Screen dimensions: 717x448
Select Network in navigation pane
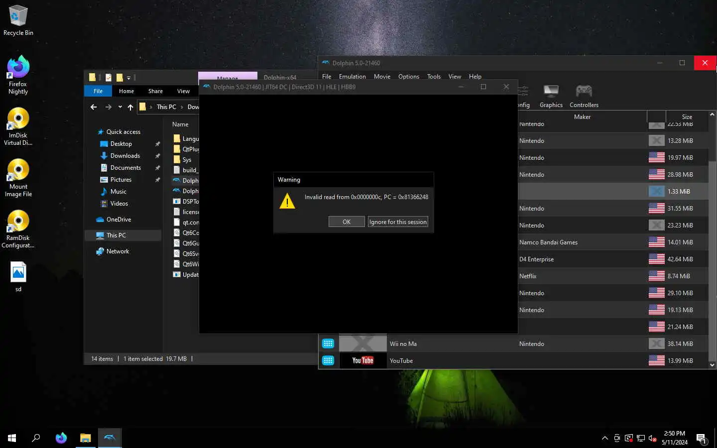click(118, 251)
